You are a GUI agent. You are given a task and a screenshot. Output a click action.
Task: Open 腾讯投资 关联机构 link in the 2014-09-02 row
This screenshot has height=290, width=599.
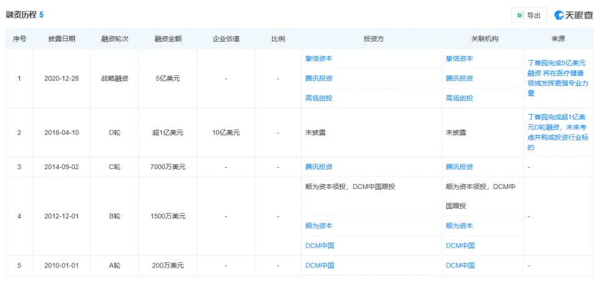(x=459, y=167)
